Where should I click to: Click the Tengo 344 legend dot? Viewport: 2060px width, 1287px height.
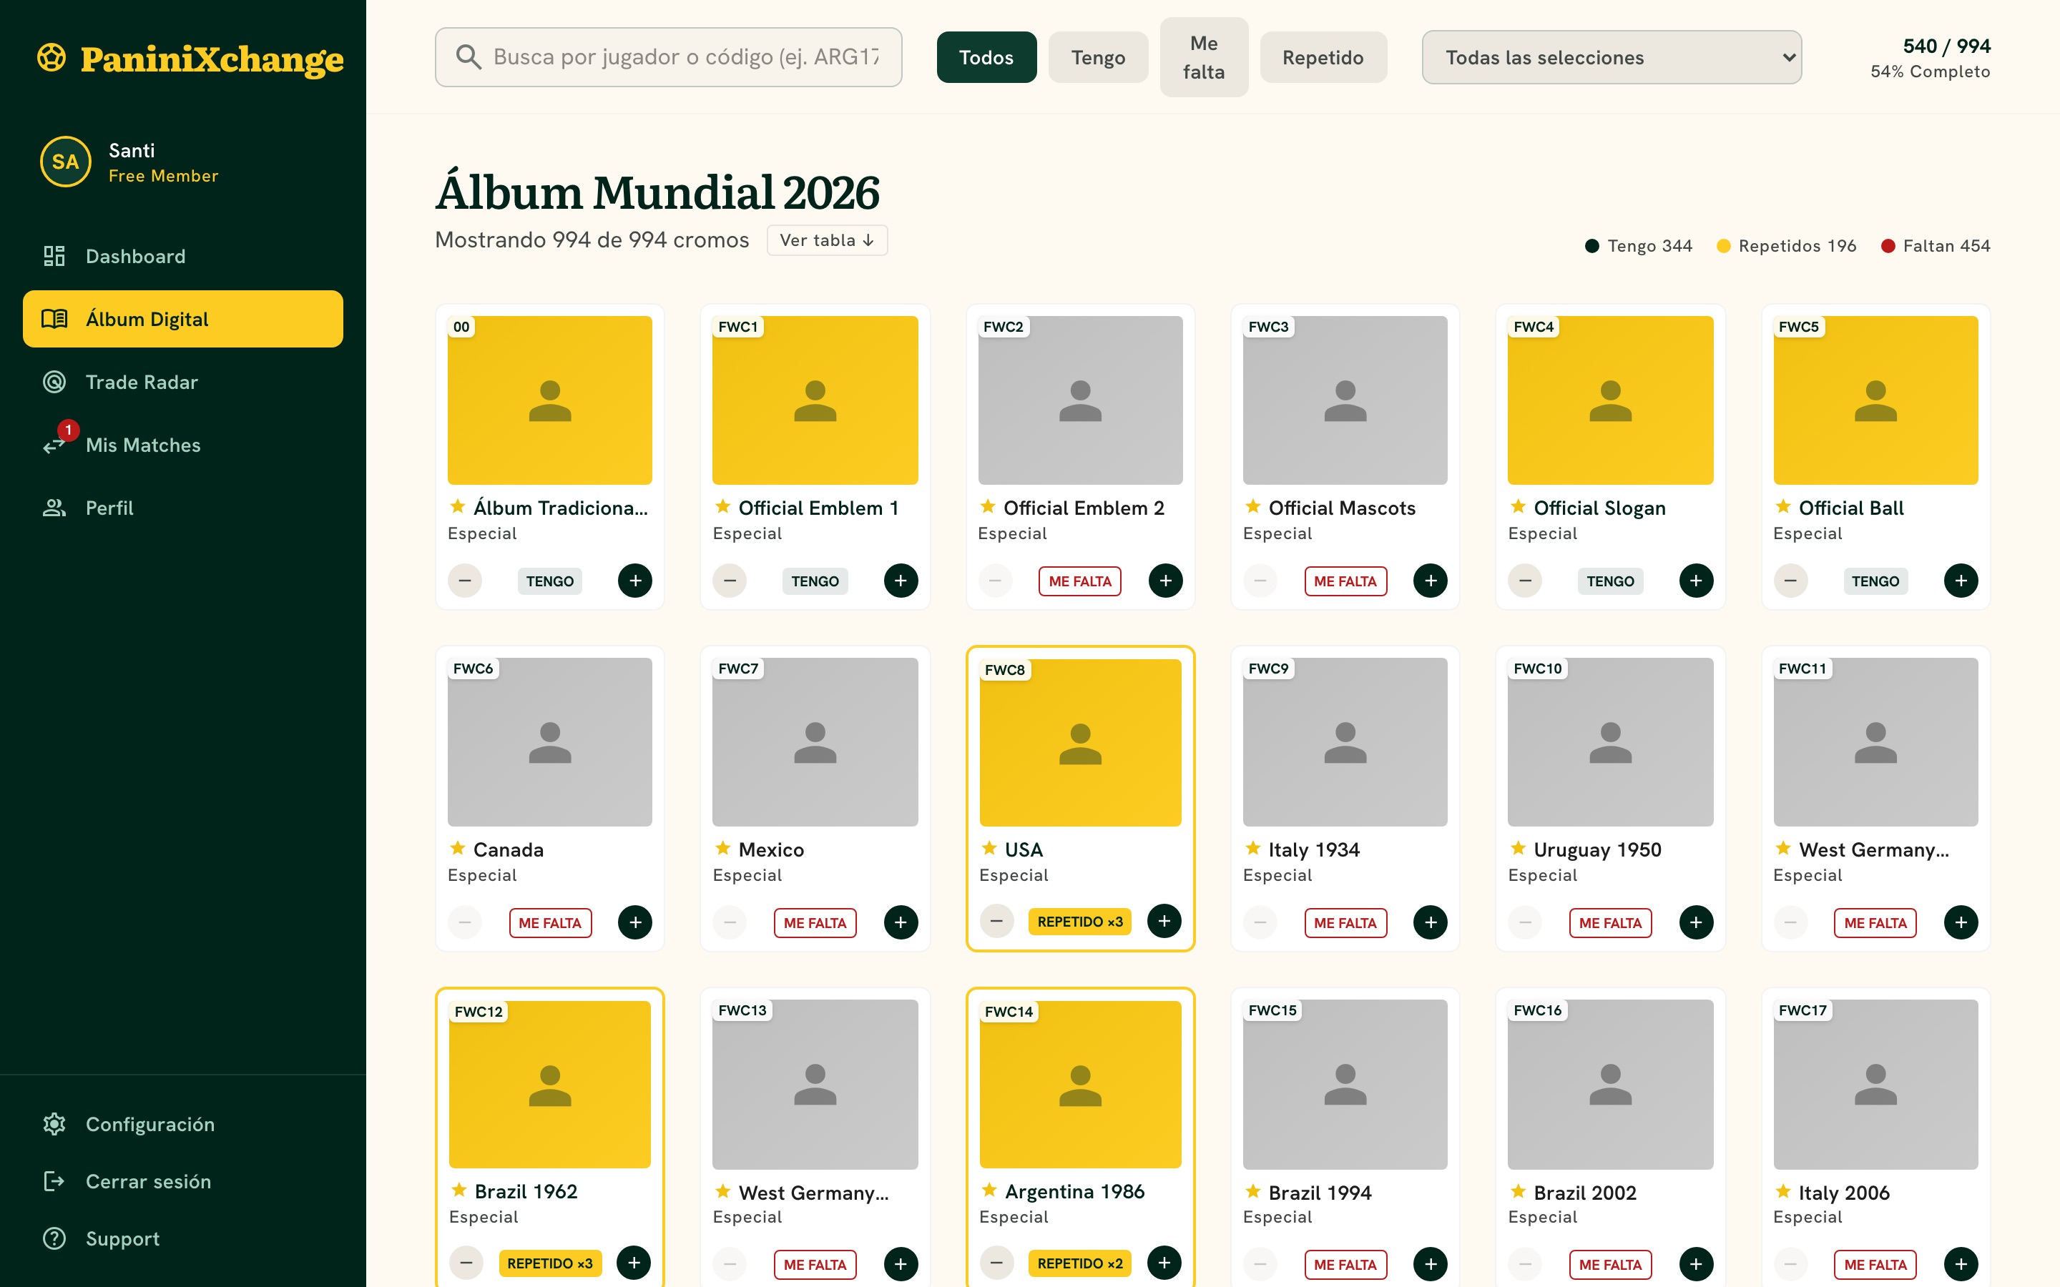click(1591, 246)
